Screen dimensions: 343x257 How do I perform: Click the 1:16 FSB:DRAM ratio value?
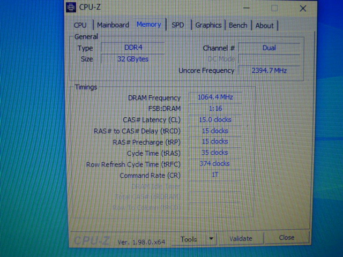point(215,108)
